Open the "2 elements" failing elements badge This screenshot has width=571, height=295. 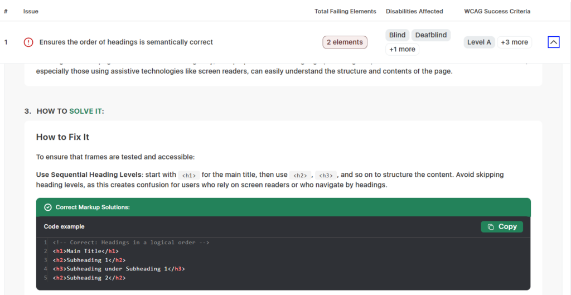tap(345, 42)
